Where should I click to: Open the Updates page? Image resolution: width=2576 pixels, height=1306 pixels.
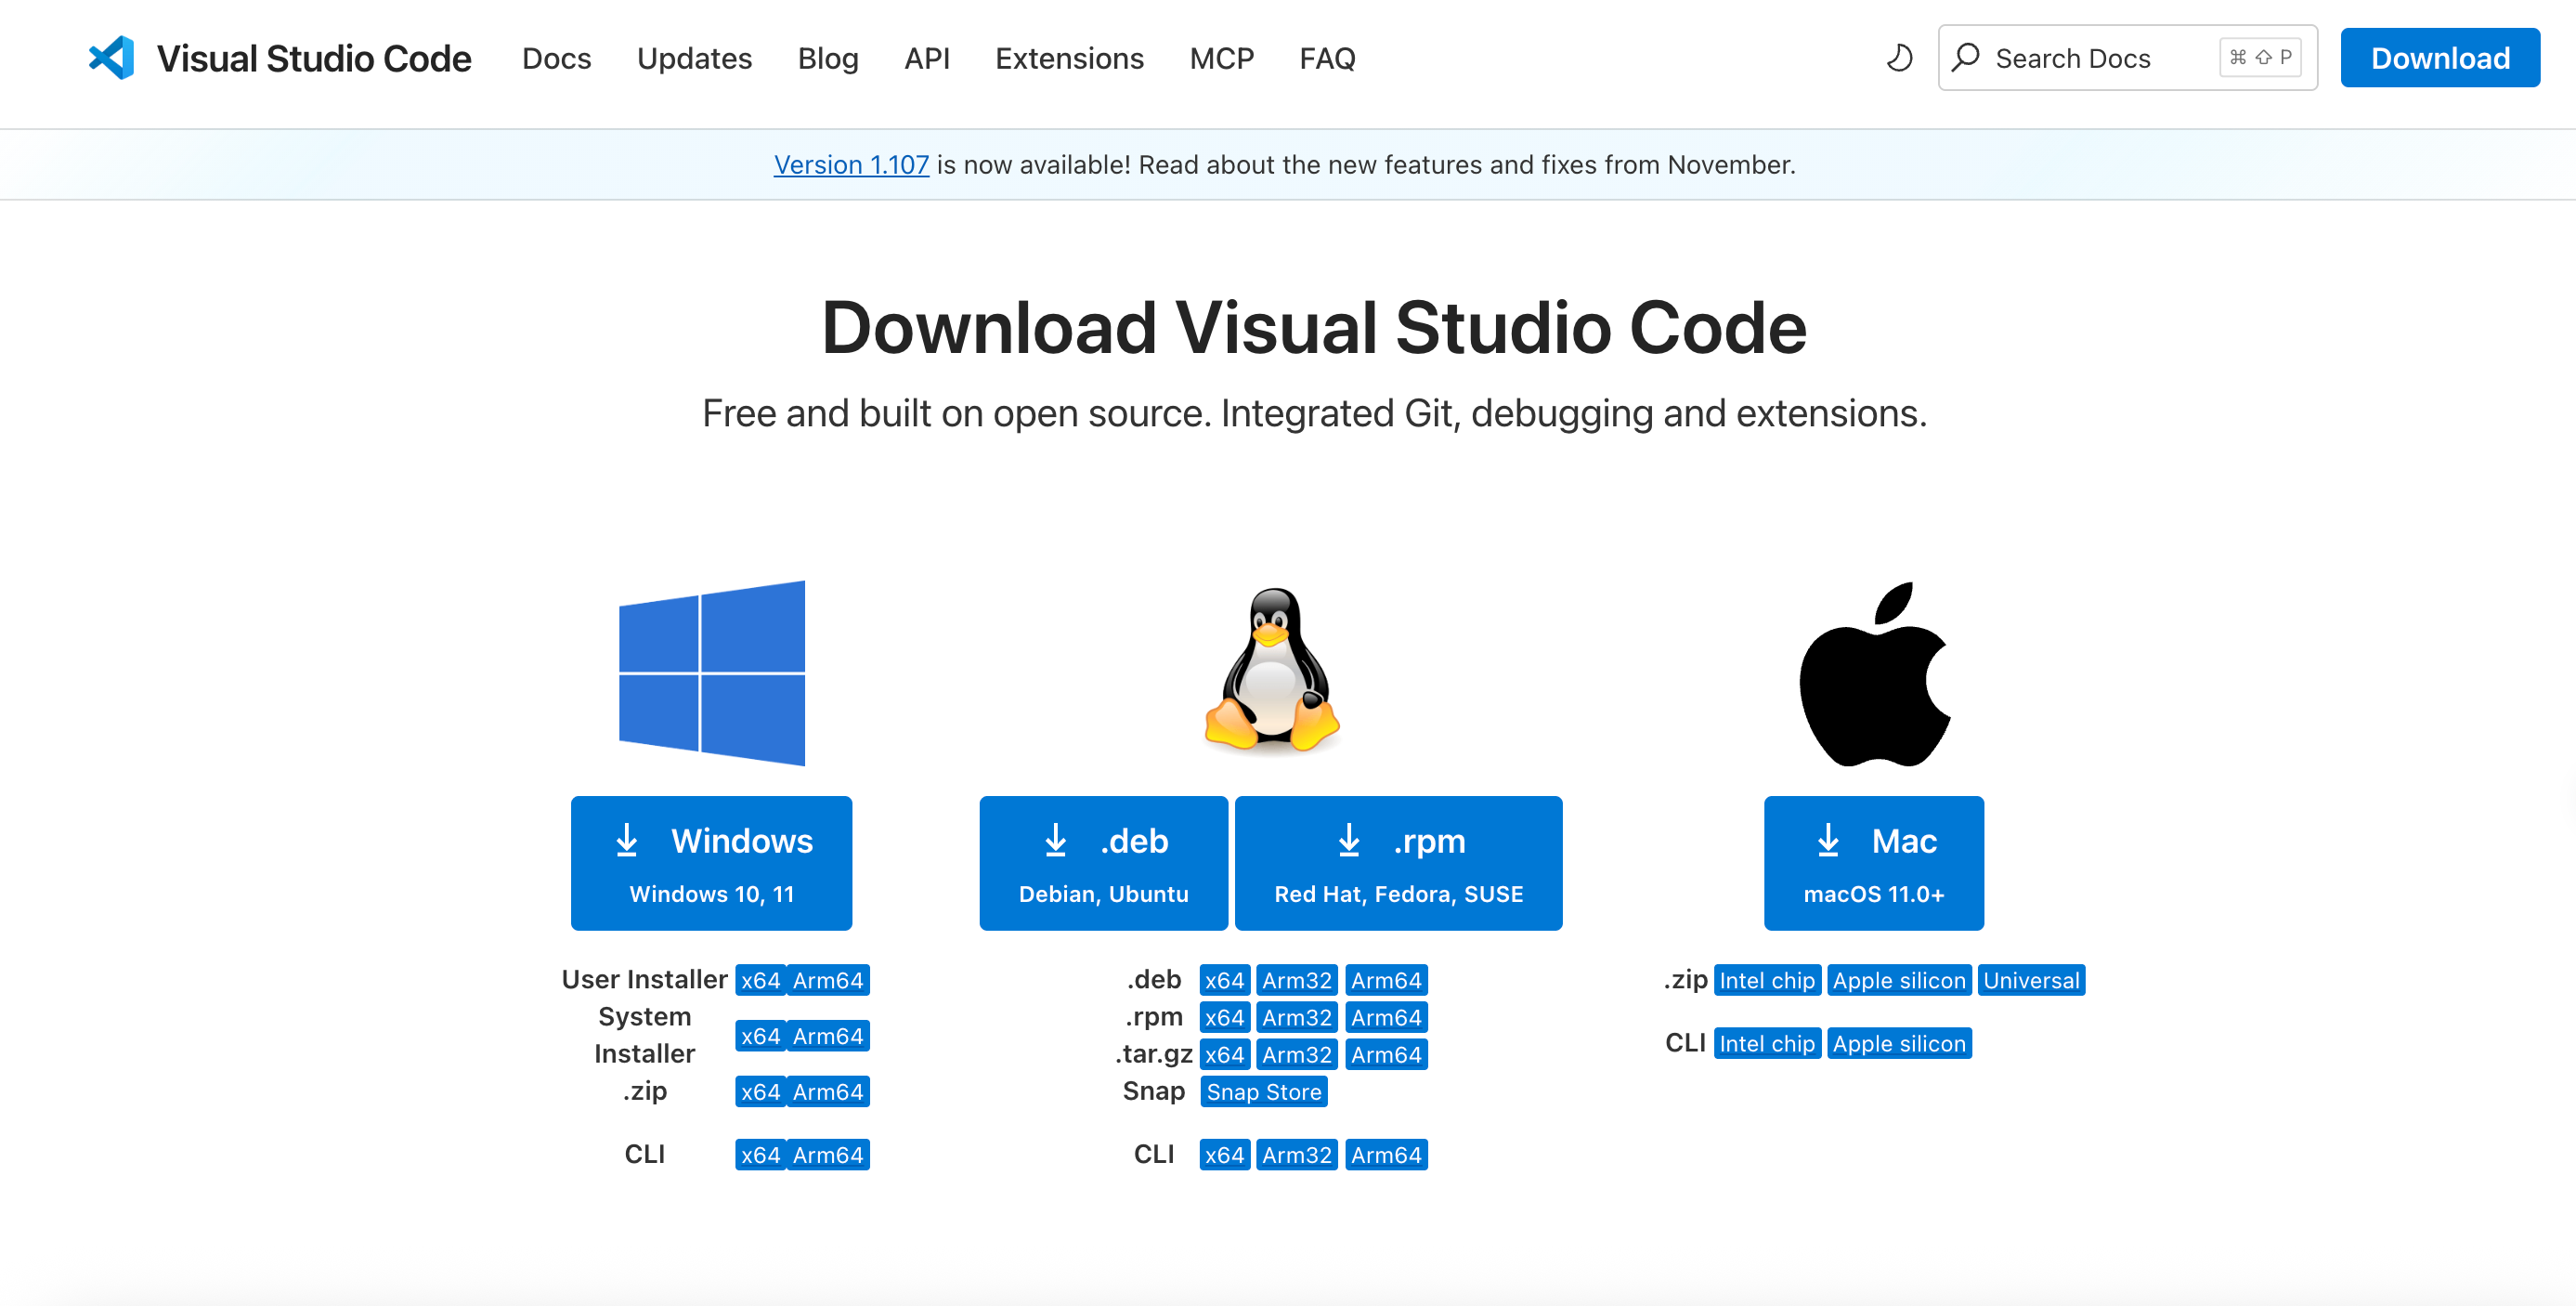click(x=694, y=58)
